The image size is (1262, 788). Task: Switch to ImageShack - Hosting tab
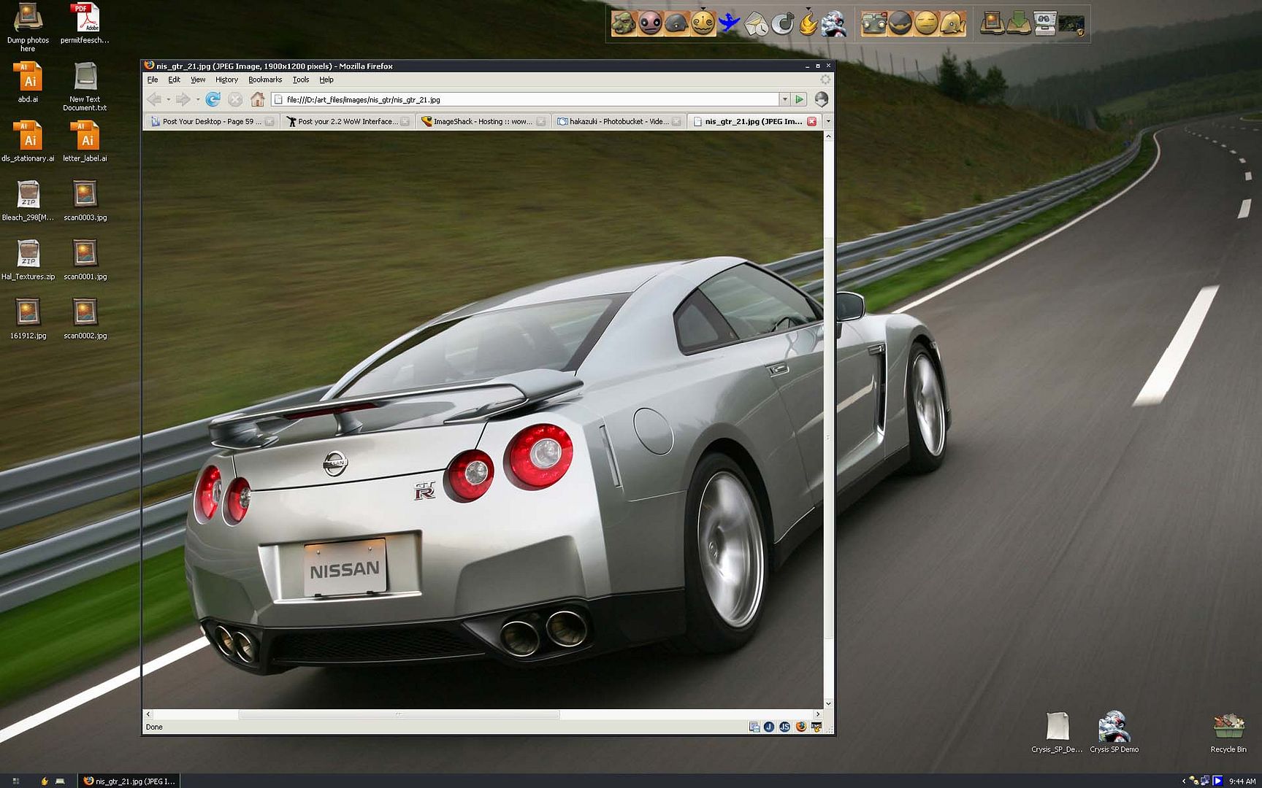[x=483, y=121]
